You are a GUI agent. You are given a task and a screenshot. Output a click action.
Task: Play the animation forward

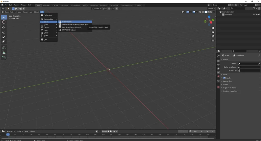pos(111,131)
